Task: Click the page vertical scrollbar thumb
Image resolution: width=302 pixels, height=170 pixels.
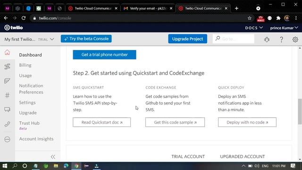Action: click(300, 111)
